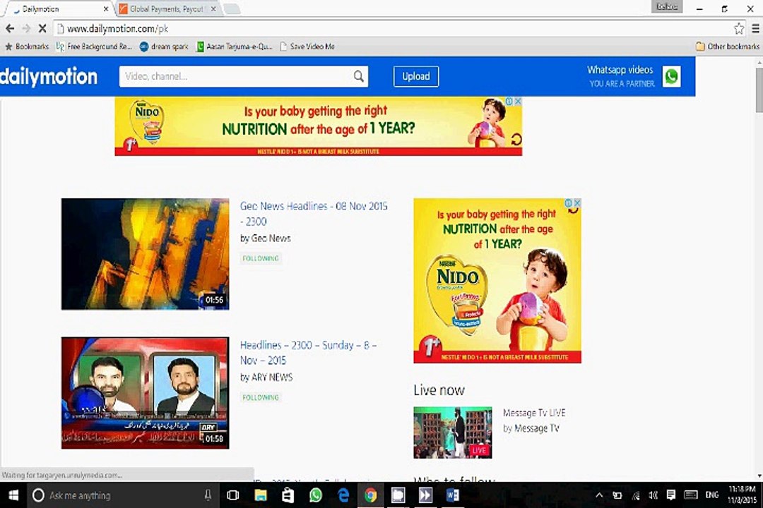Open AdChoices info on top banner ad

click(x=509, y=101)
